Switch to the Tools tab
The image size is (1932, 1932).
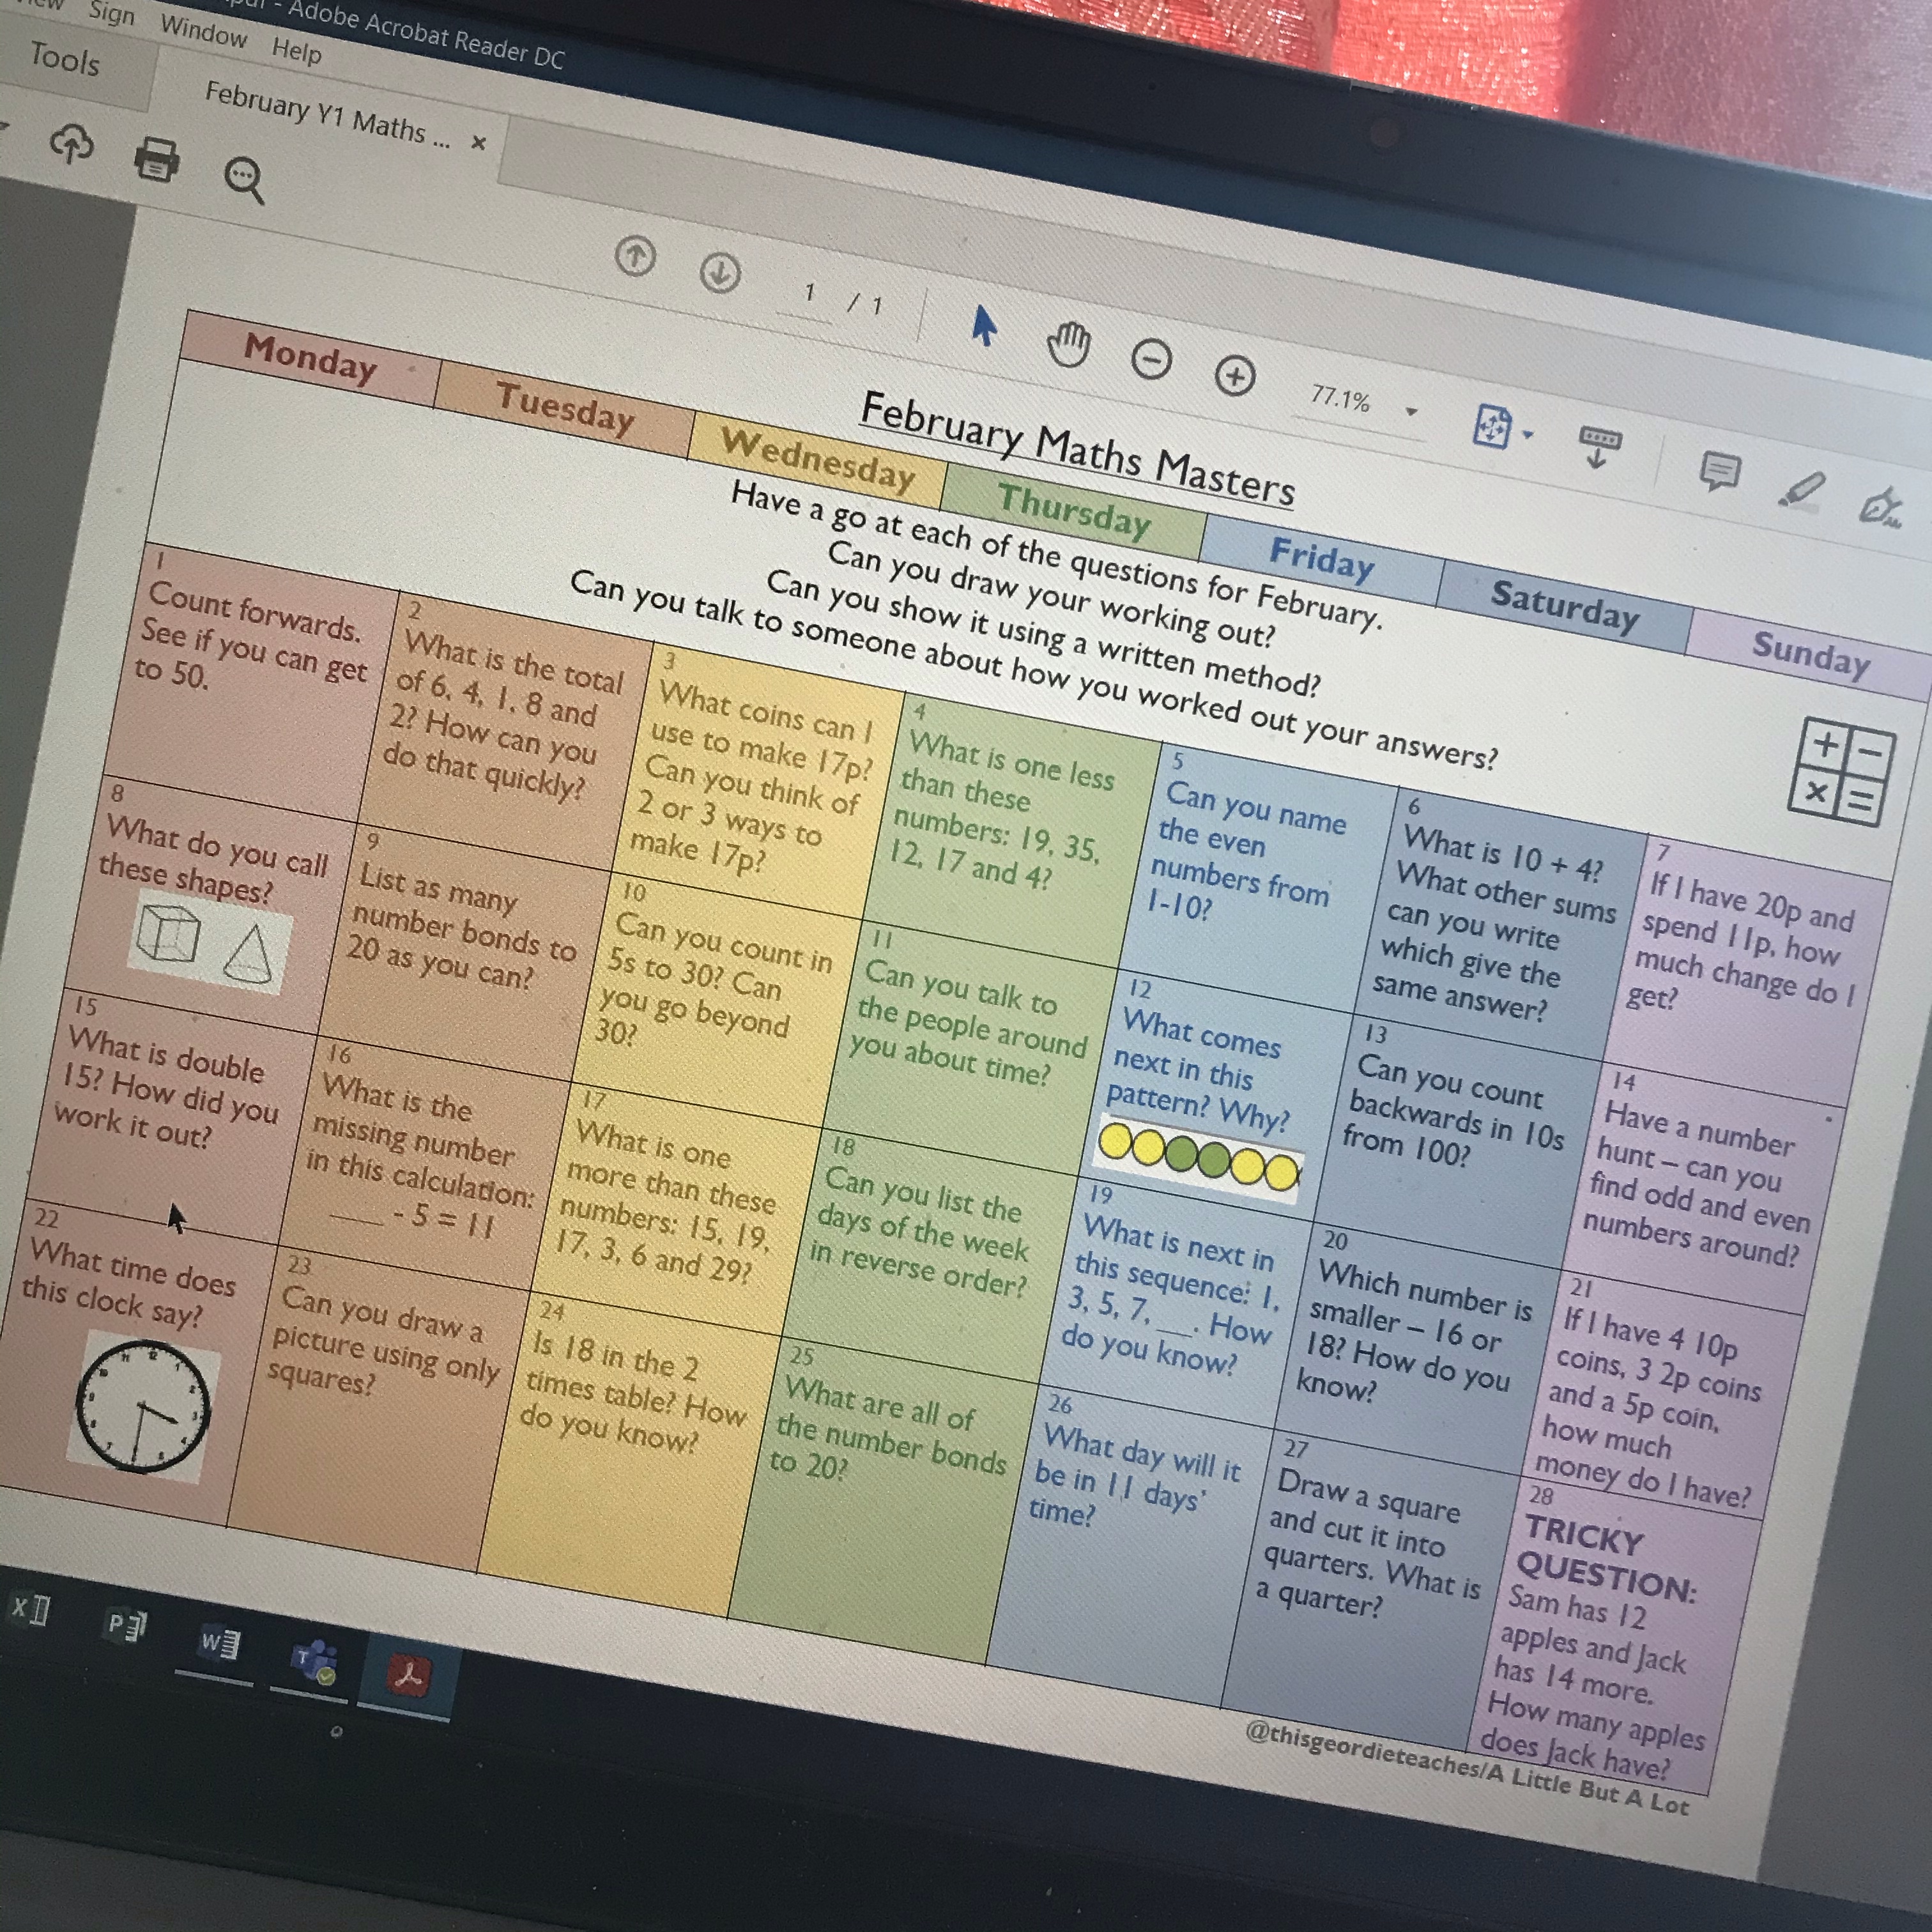pos(65,58)
